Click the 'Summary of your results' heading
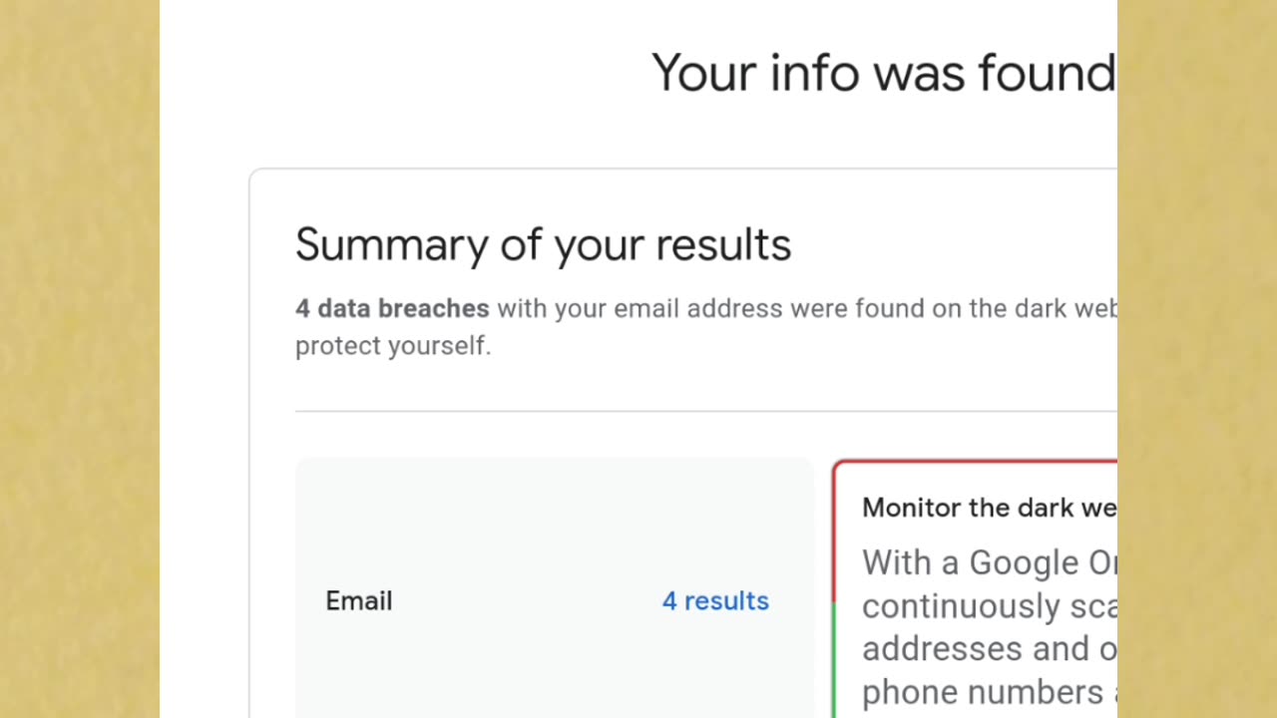Screen dimensions: 1277x718 point(543,244)
